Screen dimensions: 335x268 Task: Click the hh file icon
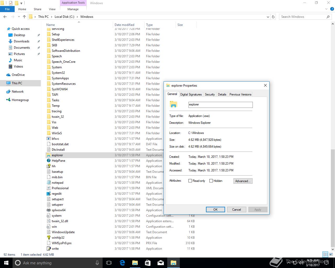tap(48, 166)
